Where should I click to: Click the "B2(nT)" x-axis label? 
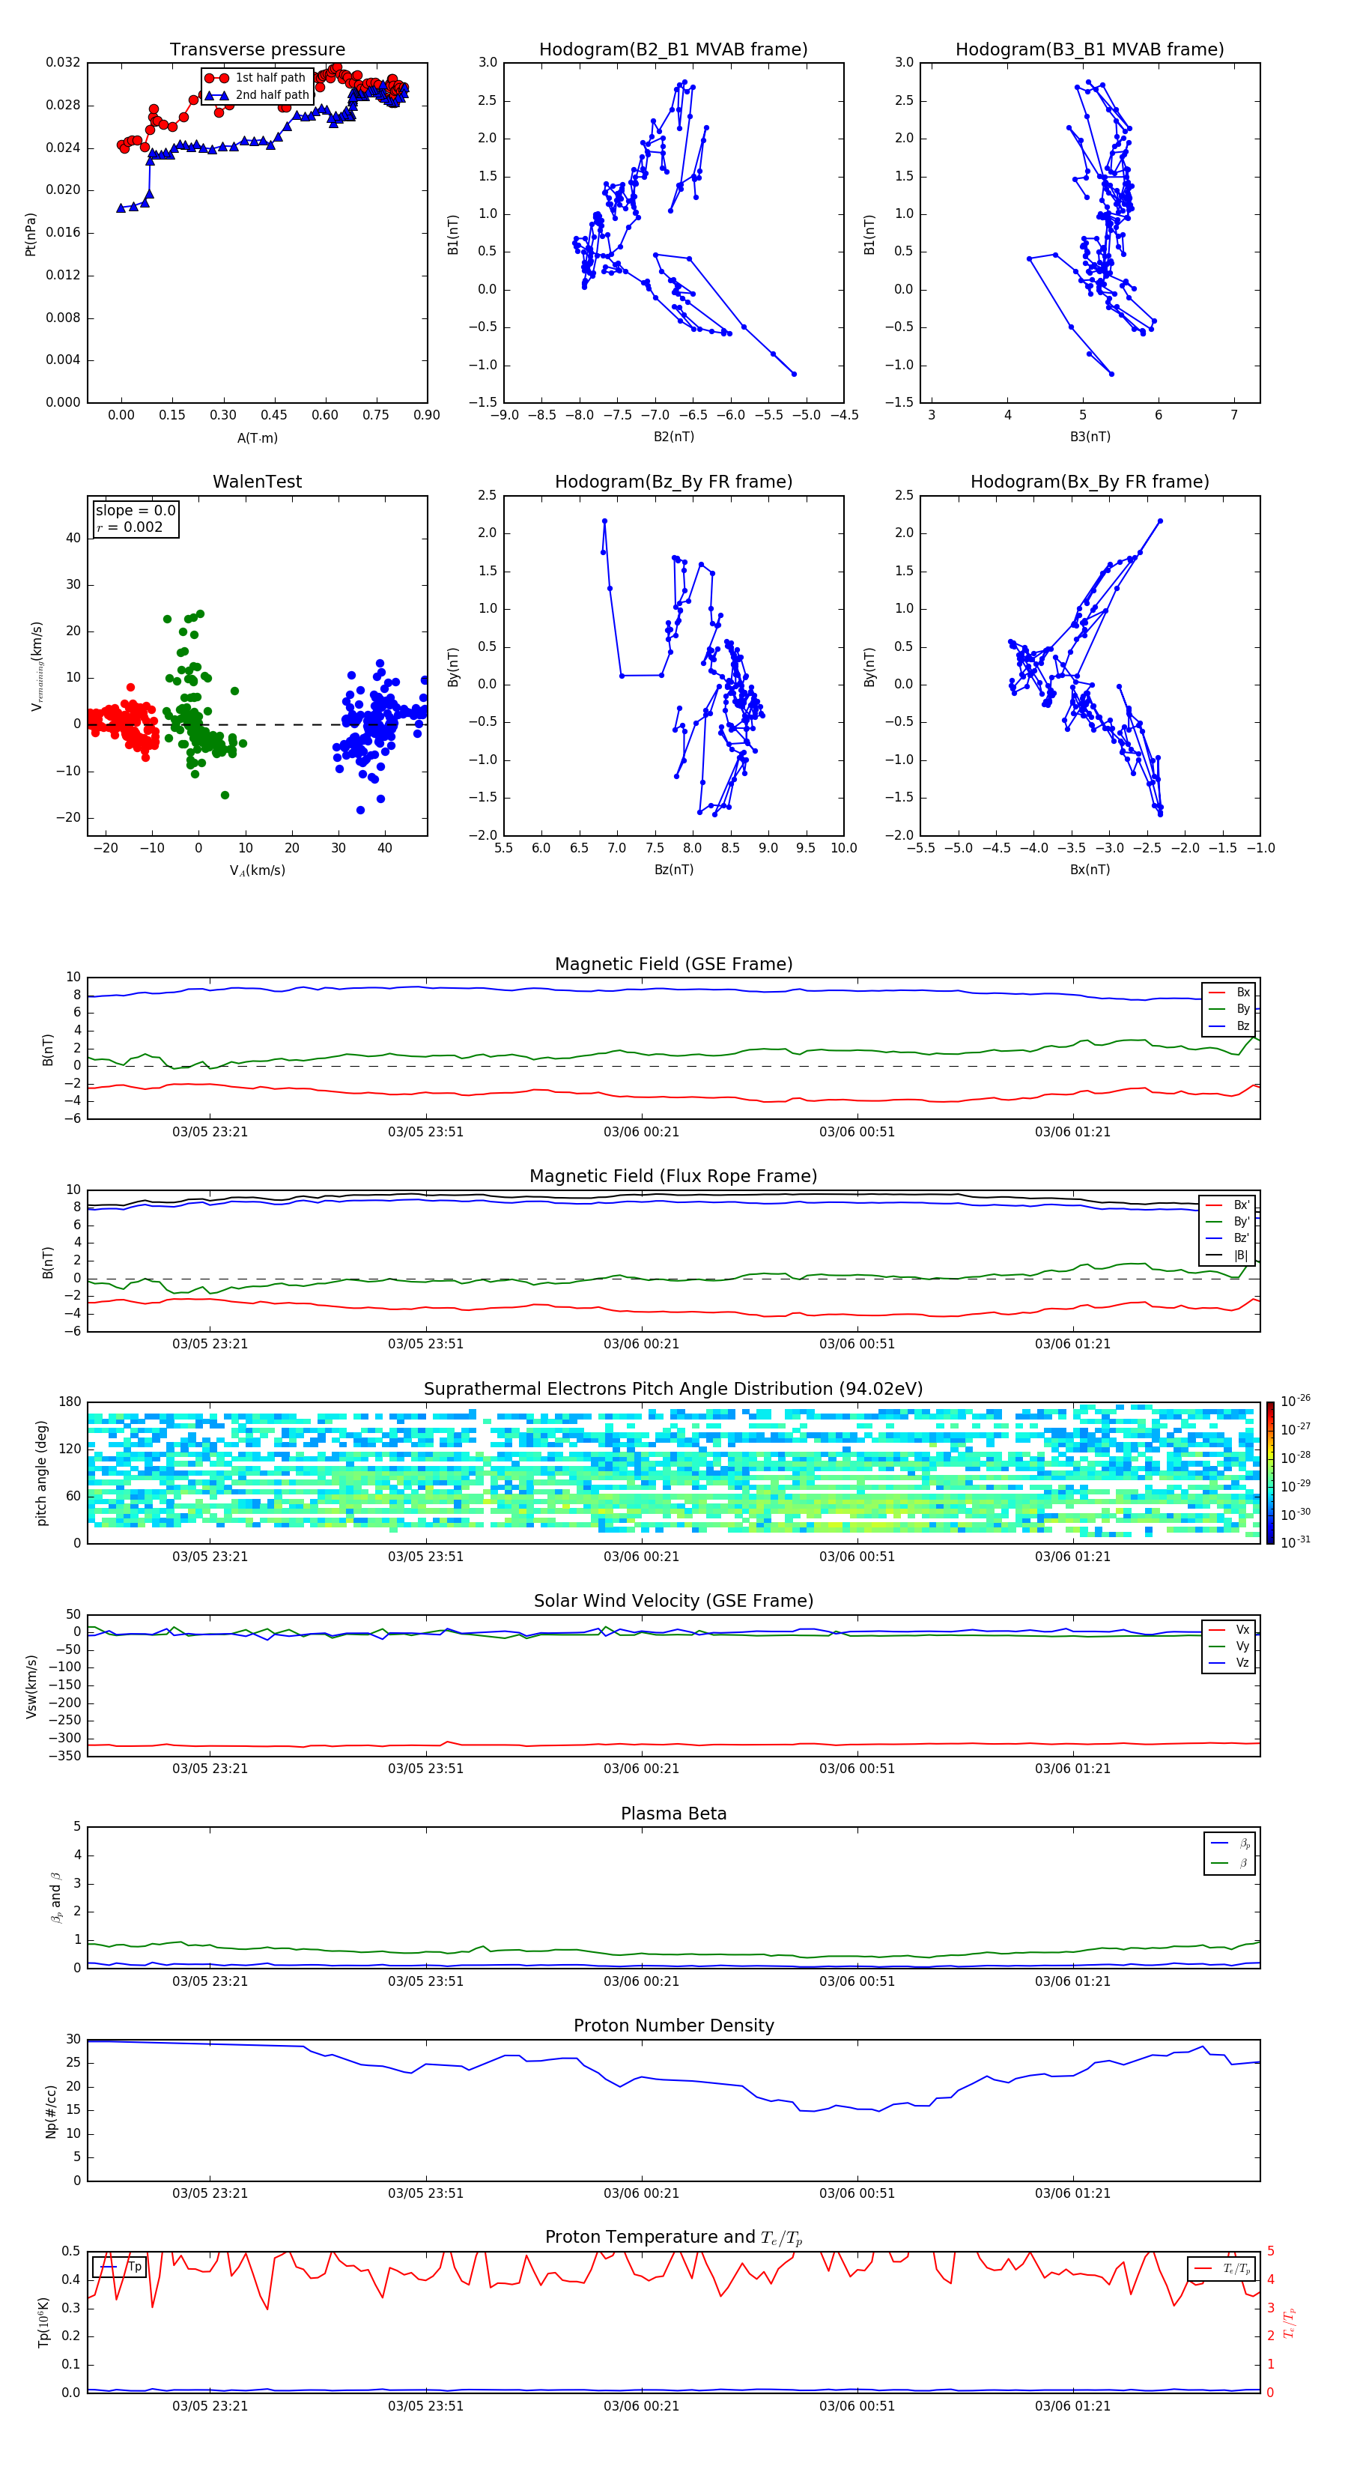point(673,437)
